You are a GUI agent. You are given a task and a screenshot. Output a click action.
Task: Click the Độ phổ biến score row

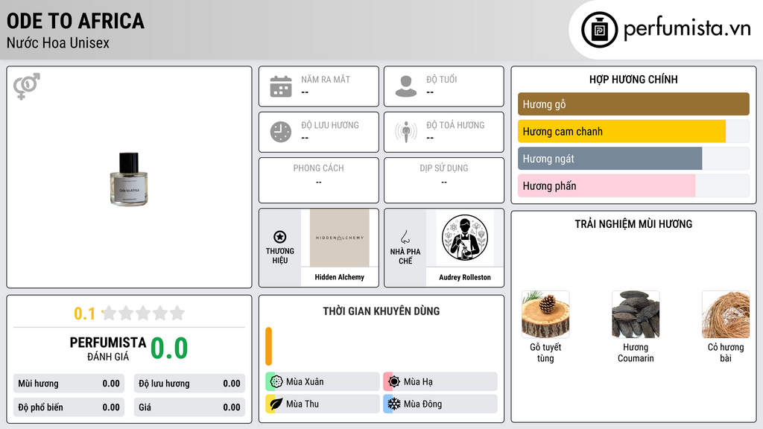(69, 407)
